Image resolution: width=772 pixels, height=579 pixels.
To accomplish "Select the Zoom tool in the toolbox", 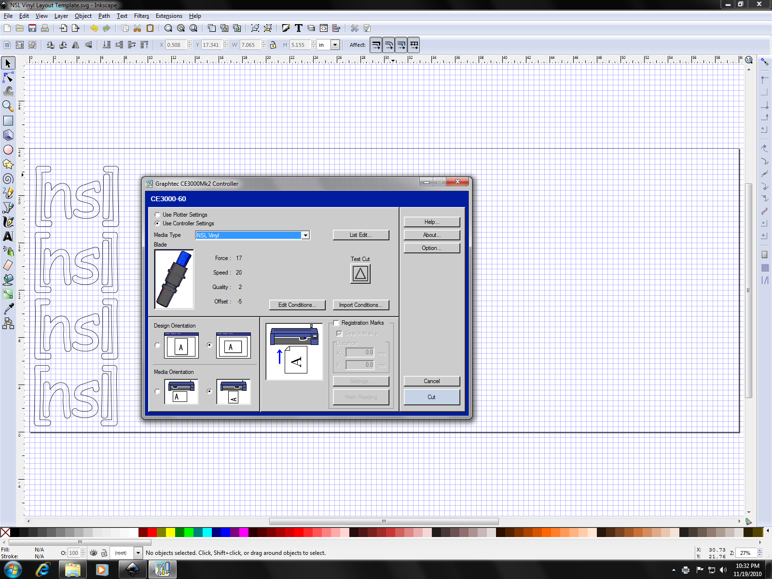I will click(8, 106).
